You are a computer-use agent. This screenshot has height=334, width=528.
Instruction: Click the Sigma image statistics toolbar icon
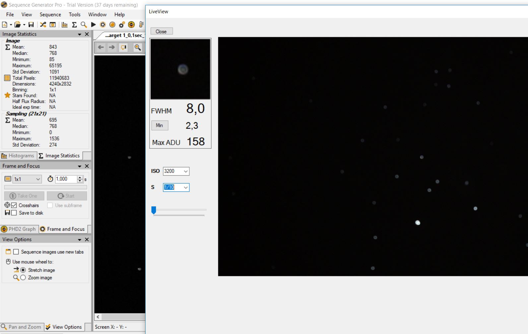[x=74, y=25]
